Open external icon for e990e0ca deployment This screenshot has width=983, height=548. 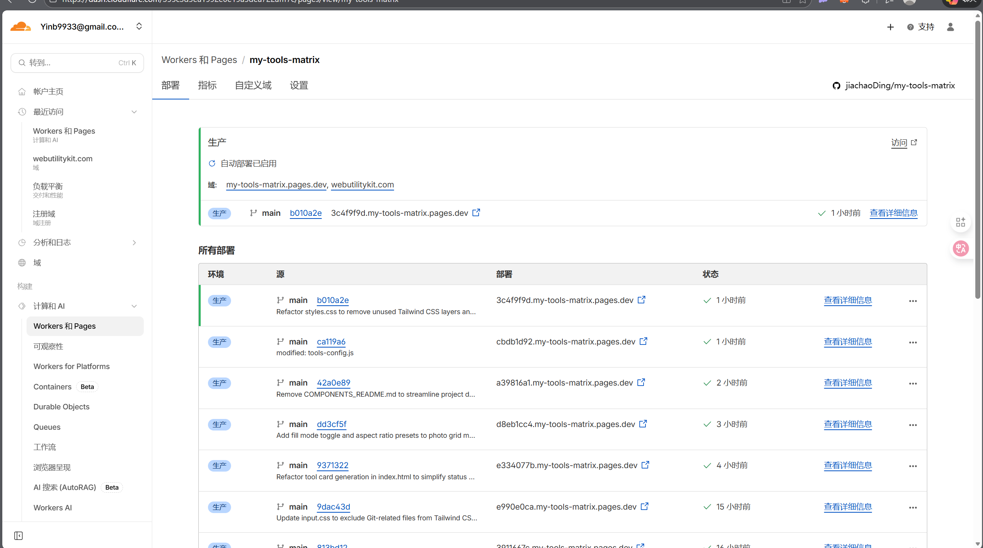644,506
